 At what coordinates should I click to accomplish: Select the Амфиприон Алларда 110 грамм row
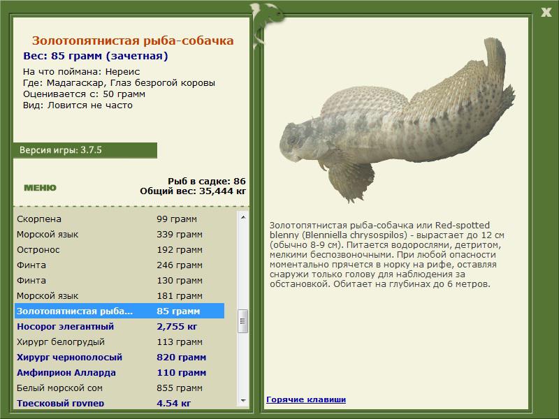tap(119, 372)
